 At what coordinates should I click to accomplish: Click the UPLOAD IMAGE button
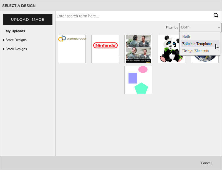coord(28,19)
